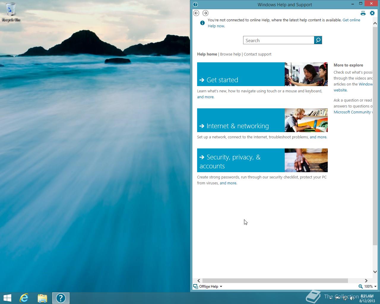Select Help and Support taskbar button
Image resolution: width=380 pixels, height=304 pixels.
(61, 298)
